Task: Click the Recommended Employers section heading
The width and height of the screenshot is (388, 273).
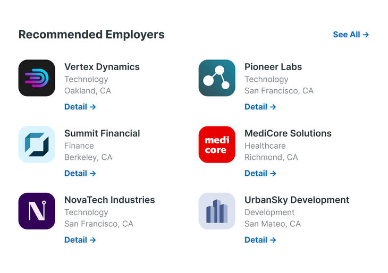Action: 91,35
